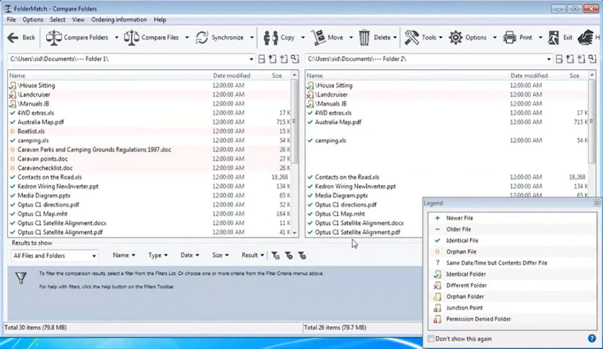
Task: Expand the Copy dropdown arrow
Action: (303, 37)
